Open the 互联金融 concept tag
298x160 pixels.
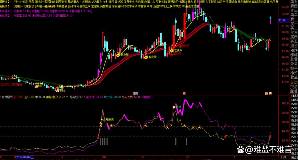(161, 2)
